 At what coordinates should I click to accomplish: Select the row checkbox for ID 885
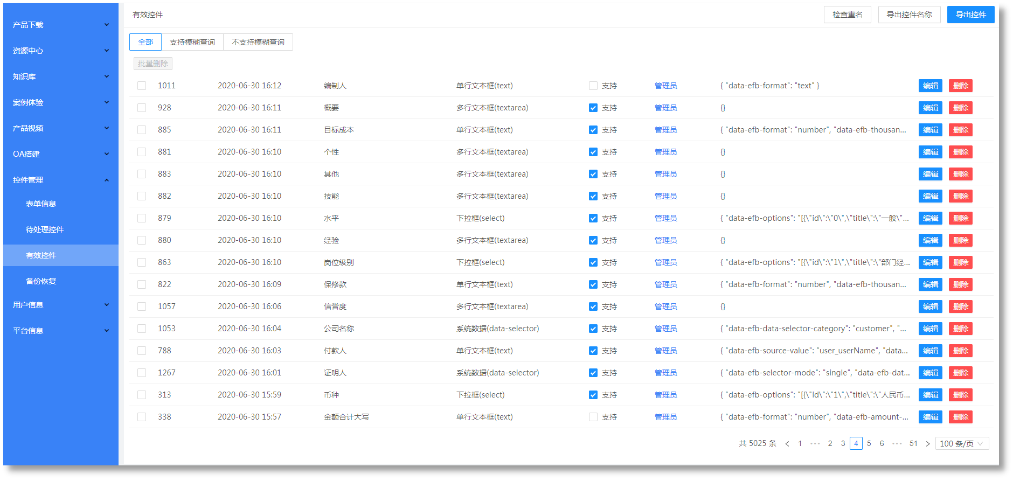click(x=142, y=130)
